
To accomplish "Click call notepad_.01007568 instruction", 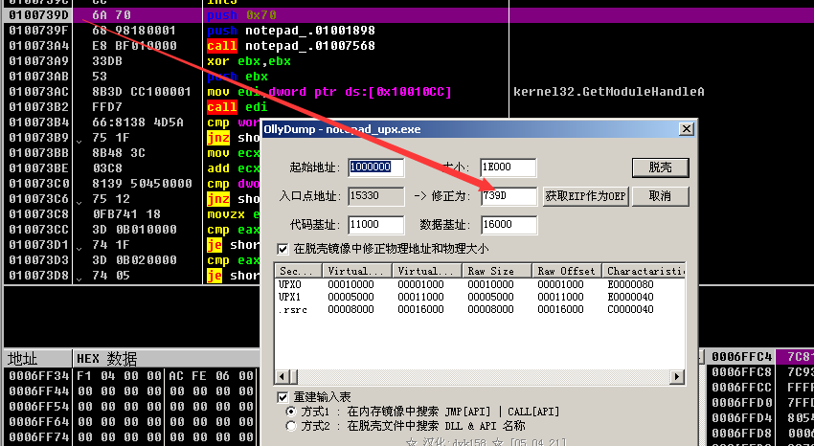I will click(291, 46).
